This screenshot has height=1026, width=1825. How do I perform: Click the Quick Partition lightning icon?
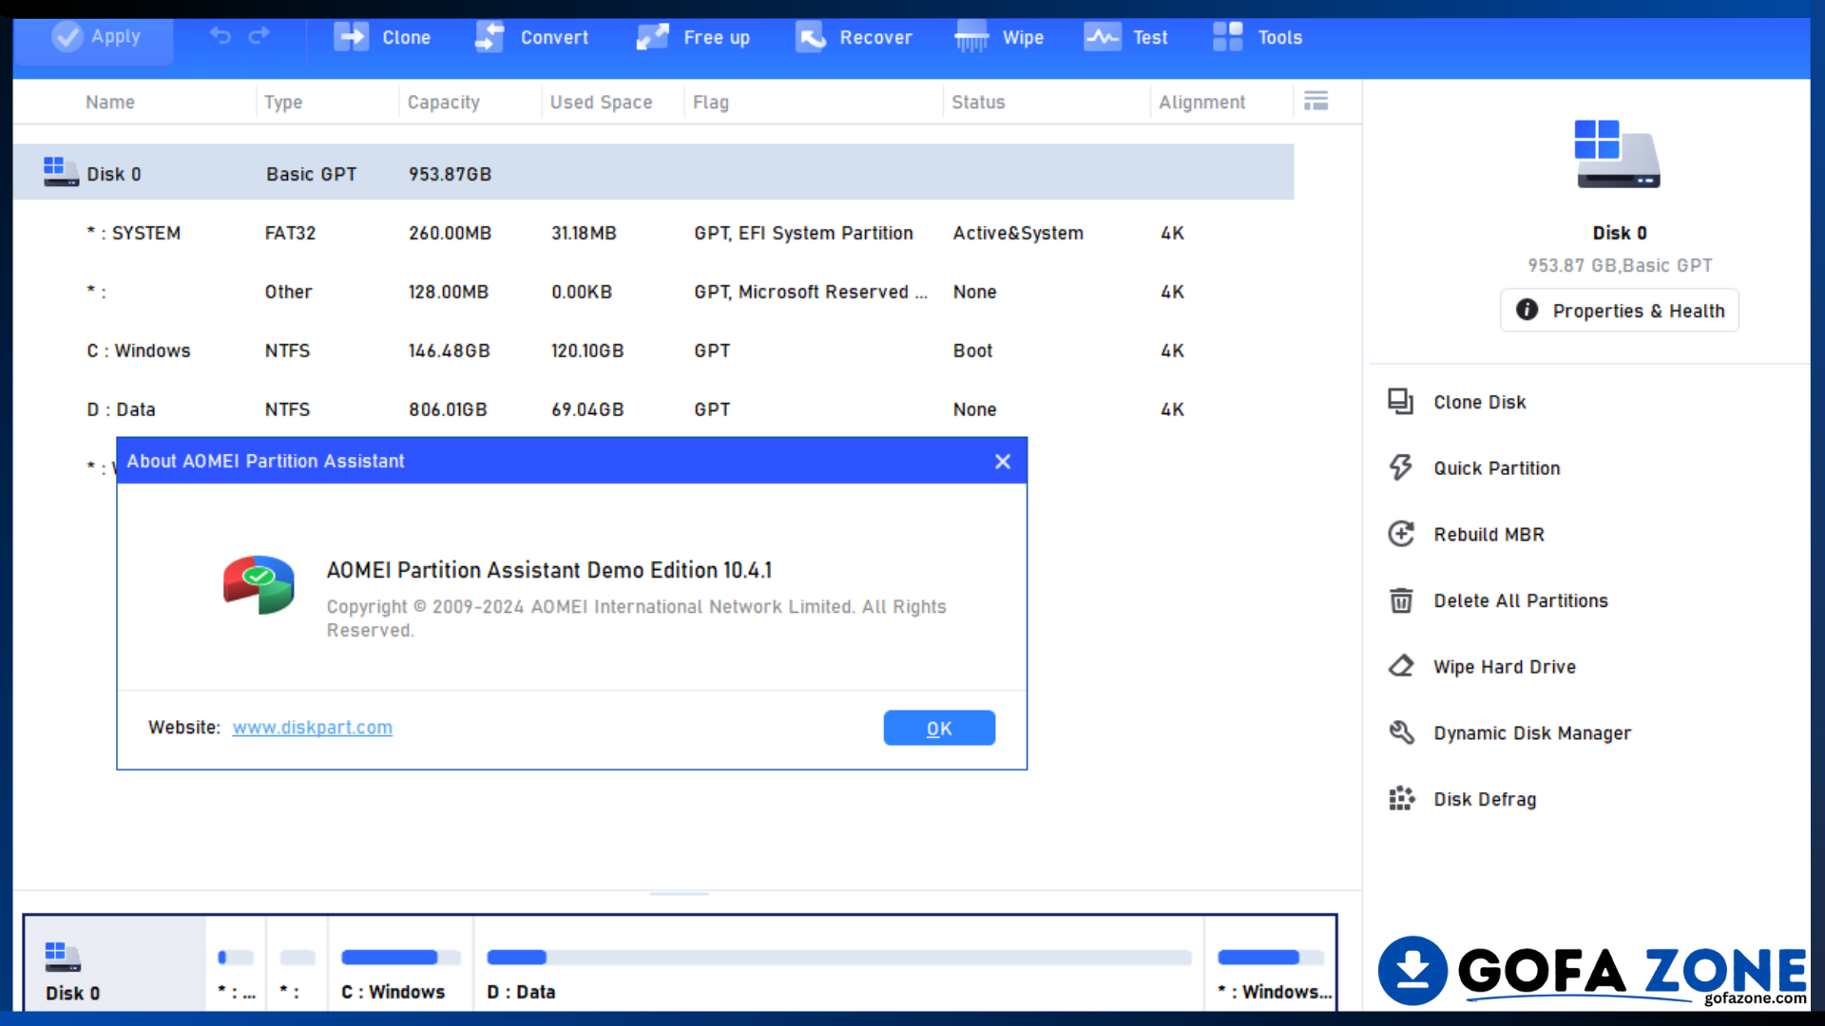[1400, 467]
